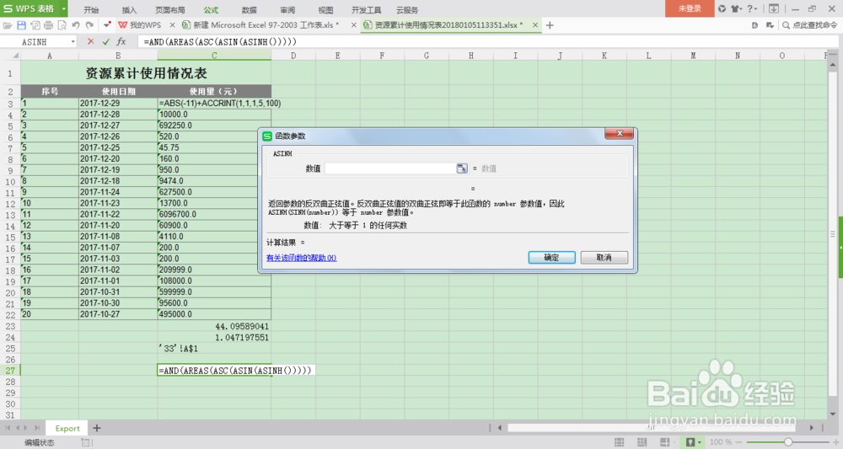Switch to the 视图 tab

click(325, 9)
